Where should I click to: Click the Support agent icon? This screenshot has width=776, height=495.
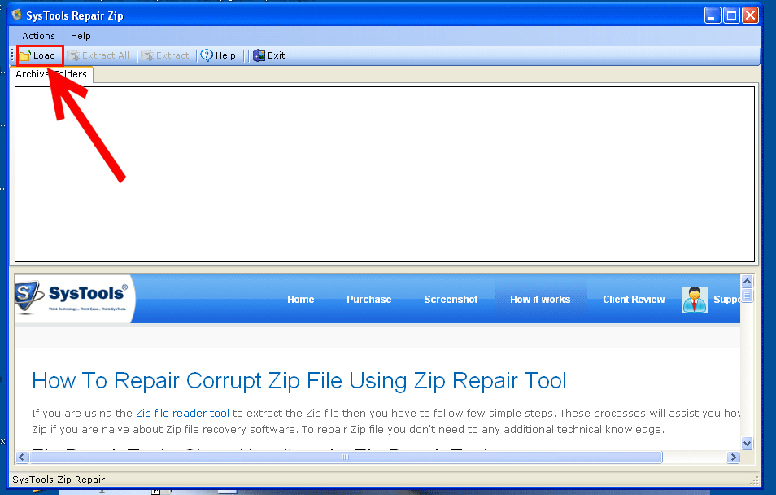pos(693,299)
